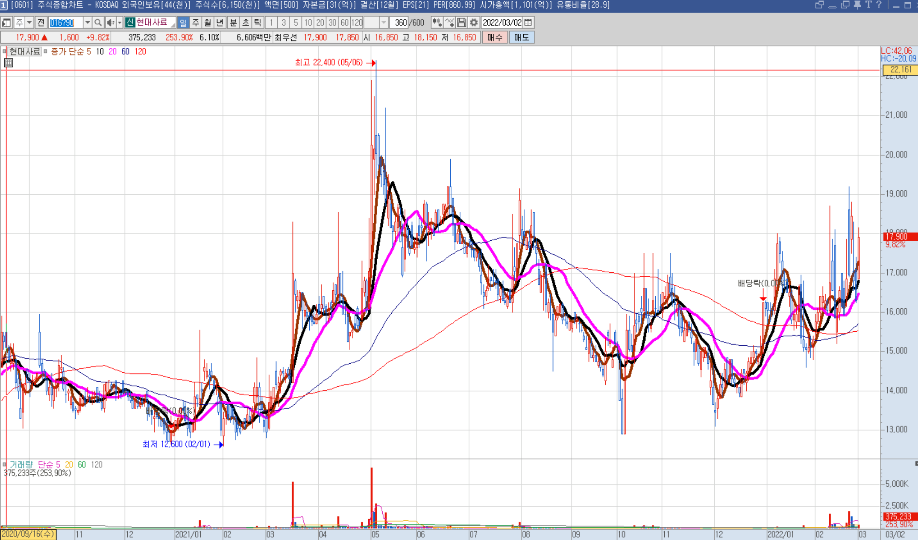This screenshot has width=918, height=540.
Task: Click the 최저 12,600 (02/01) low label
Action: coord(176,444)
